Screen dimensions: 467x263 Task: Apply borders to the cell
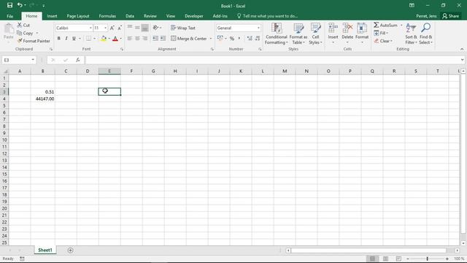(x=88, y=39)
